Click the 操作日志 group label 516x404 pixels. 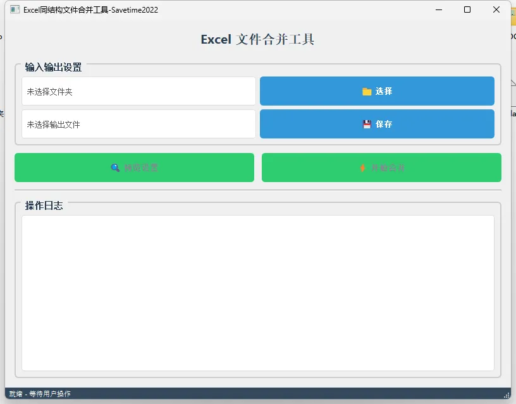click(44, 205)
